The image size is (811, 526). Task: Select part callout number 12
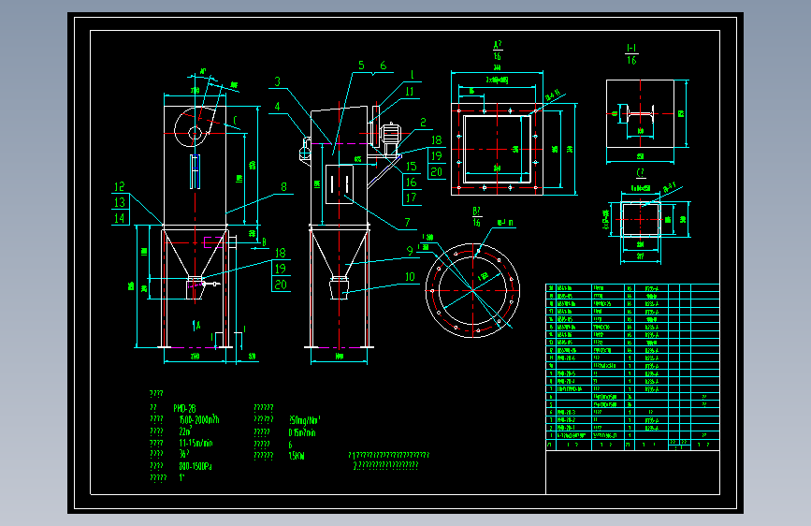point(120,186)
